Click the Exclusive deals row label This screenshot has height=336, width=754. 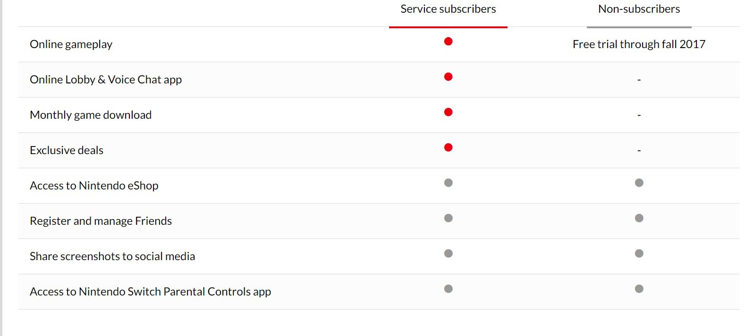coord(67,150)
